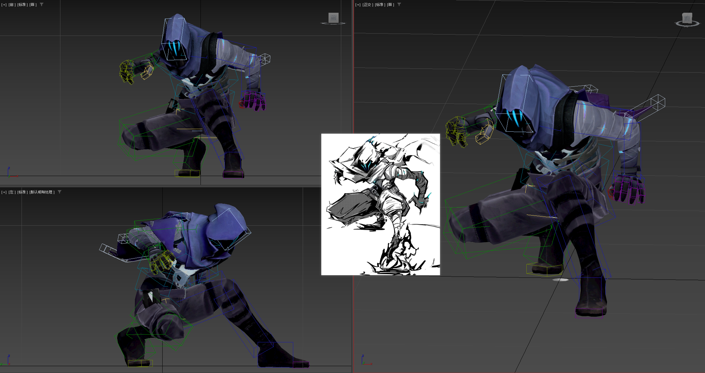Open the [默认明暗处理] shading menu
Image resolution: width=705 pixels, height=373 pixels.
(42, 192)
